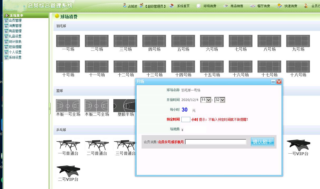The image size is (320, 189).
Task: Click the 预定时间 hours input box
Action: 186,119
